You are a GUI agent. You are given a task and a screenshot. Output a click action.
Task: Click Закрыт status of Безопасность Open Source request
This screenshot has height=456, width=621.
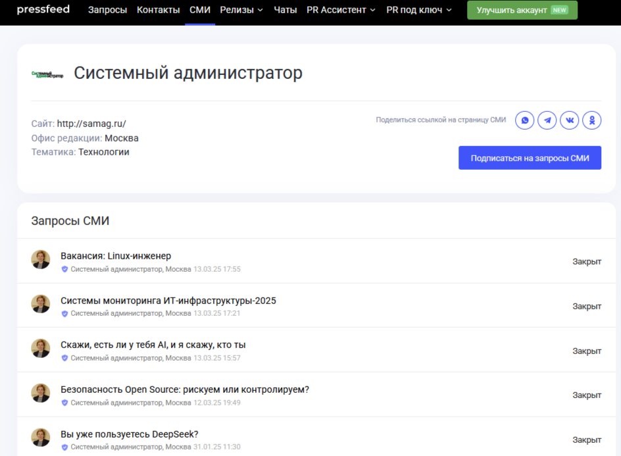[x=587, y=395]
